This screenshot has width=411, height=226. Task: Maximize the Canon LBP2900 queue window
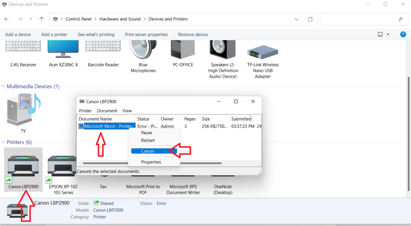coord(236,101)
